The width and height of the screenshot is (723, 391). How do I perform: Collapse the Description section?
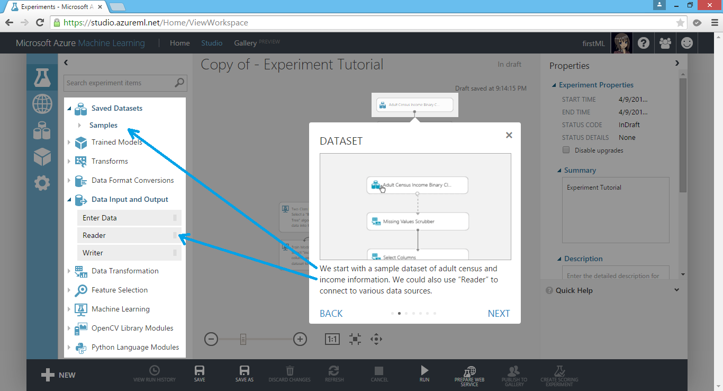coord(559,259)
